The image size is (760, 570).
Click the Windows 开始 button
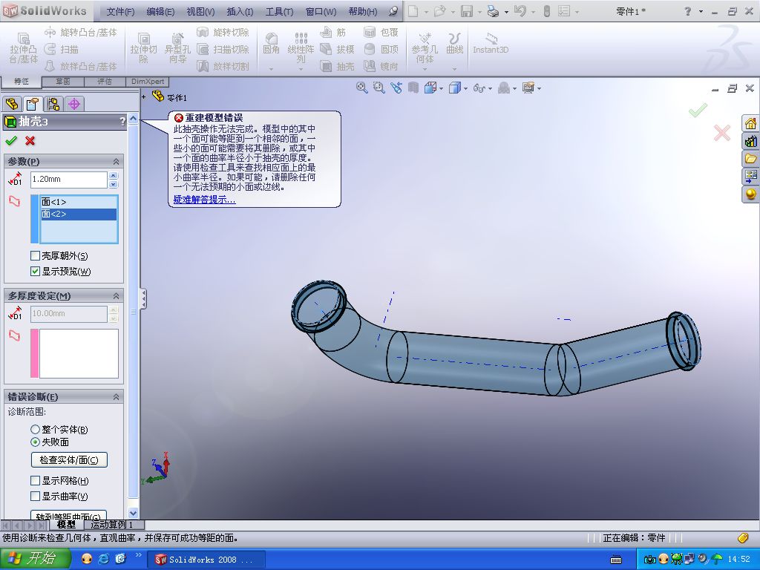pos(35,559)
